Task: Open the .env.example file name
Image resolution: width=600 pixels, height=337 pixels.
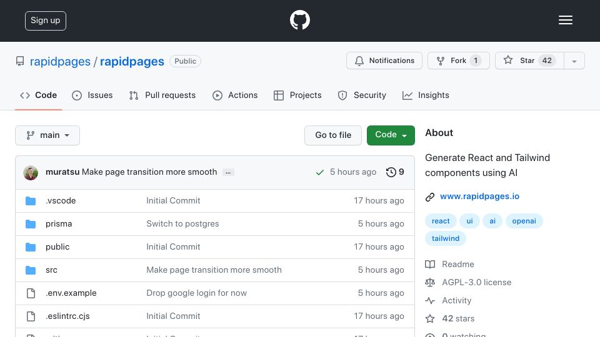Action: click(x=71, y=293)
